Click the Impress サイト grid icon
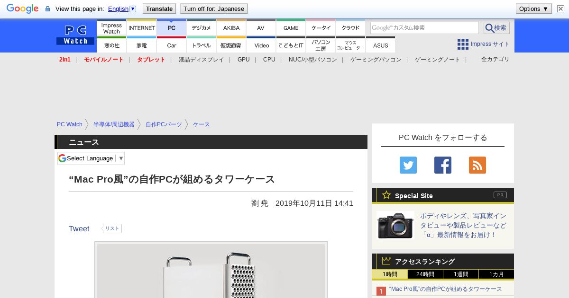The width and height of the screenshot is (569, 298). pos(463,44)
